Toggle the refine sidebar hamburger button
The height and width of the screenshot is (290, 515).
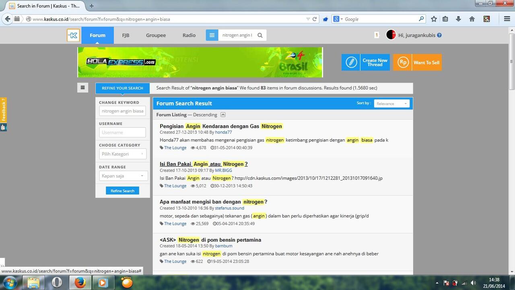coord(82,87)
